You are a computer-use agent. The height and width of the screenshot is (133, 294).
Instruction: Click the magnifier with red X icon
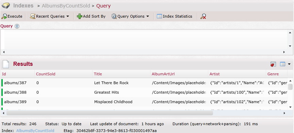203,16
